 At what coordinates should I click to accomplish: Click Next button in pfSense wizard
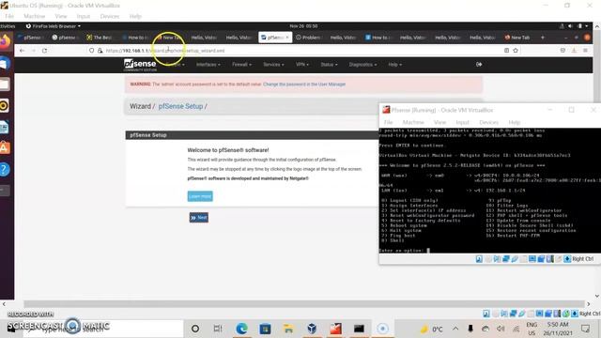pos(198,218)
